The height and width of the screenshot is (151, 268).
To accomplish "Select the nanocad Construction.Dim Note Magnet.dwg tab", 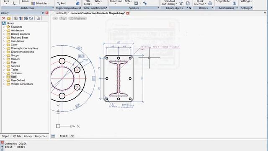I will pyautogui.click(x=98, y=13).
